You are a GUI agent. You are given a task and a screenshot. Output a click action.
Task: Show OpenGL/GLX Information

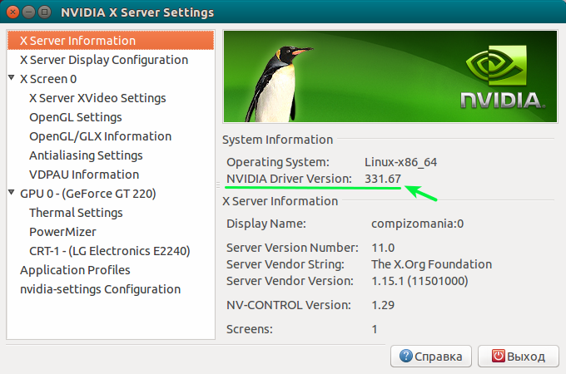(x=100, y=136)
